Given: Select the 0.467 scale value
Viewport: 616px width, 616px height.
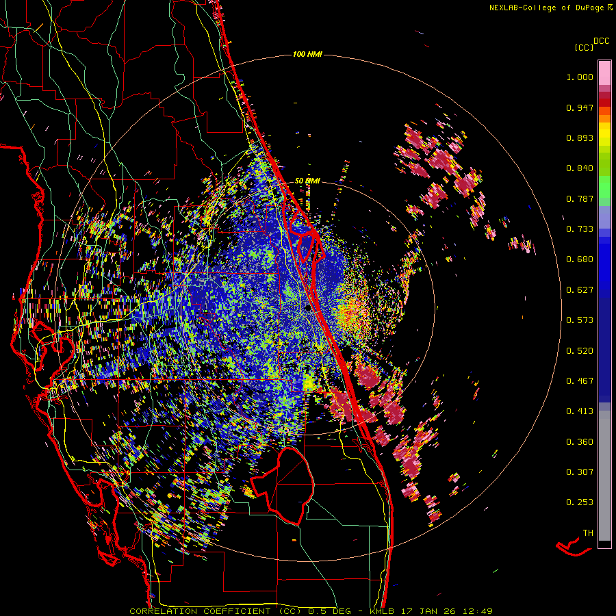Looking at the screenshot, I should 580,381.
